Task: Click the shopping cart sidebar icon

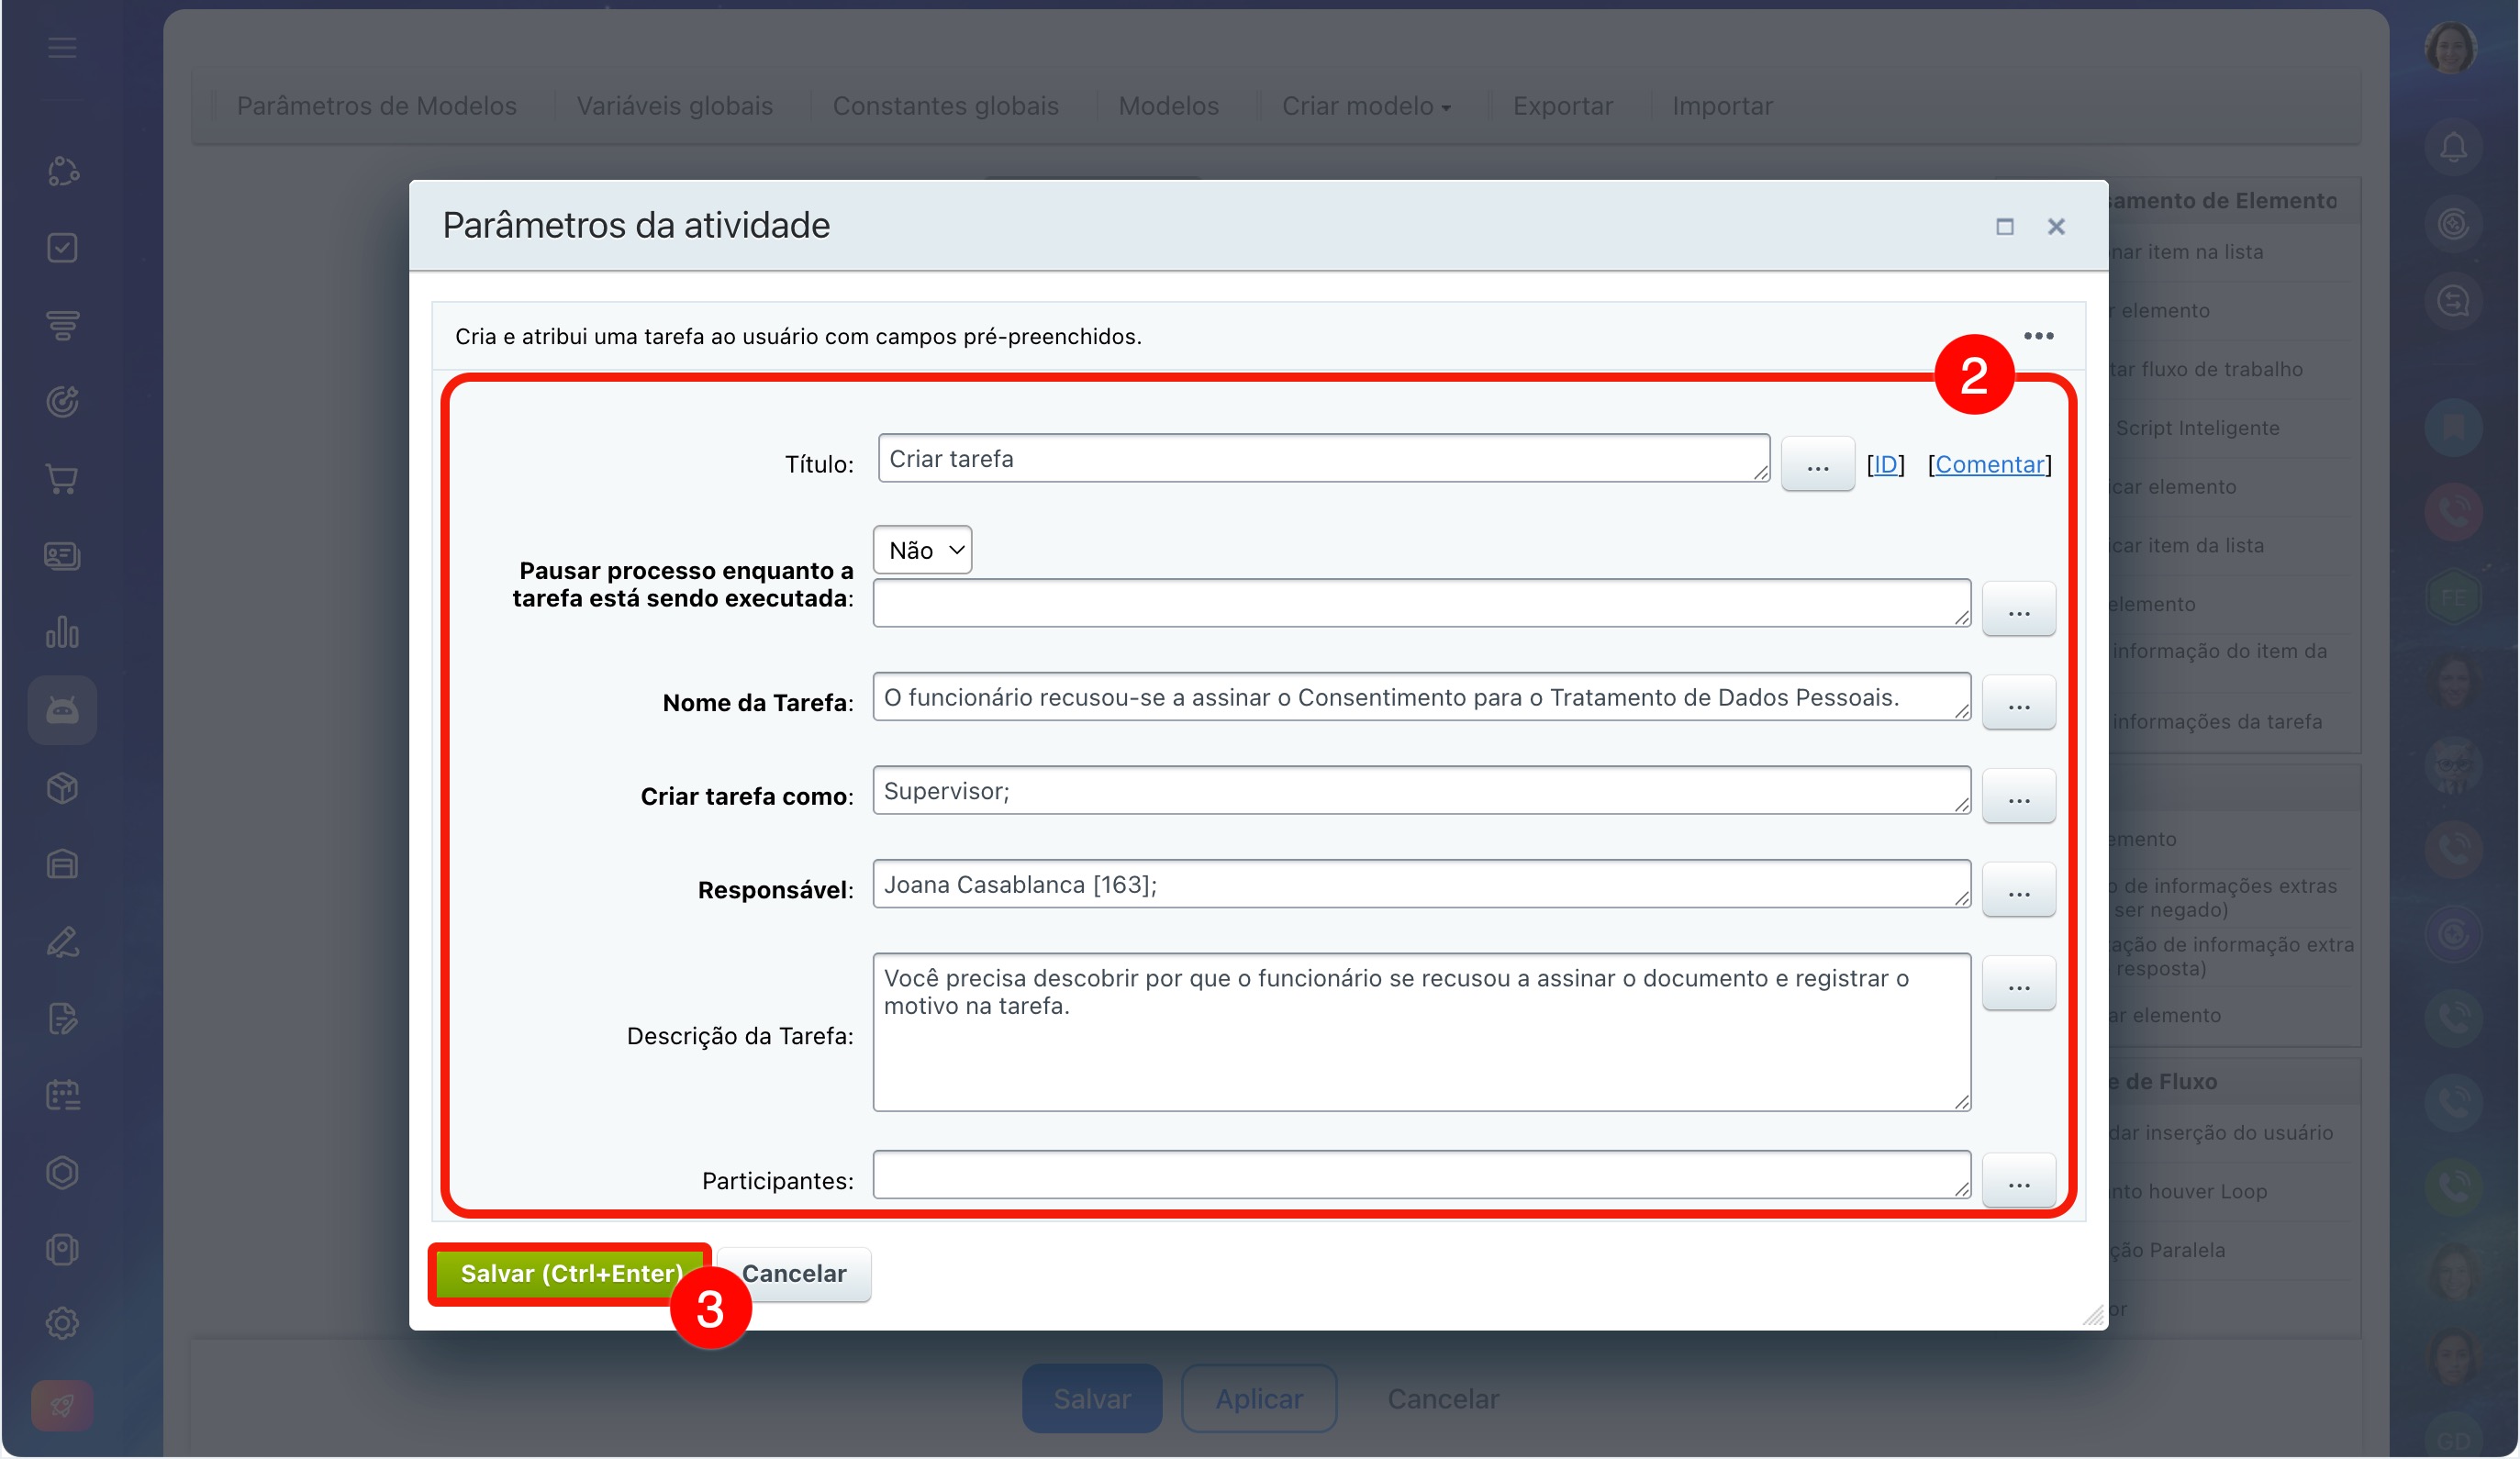Action: click(62, 479)
